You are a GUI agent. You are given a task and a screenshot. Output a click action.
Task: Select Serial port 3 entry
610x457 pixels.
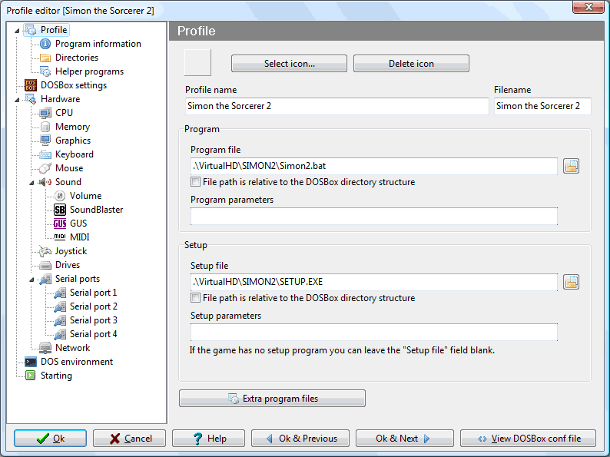coord(94,320)
